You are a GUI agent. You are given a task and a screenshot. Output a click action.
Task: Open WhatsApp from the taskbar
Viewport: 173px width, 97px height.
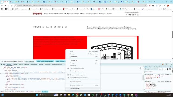coord(93,95)
